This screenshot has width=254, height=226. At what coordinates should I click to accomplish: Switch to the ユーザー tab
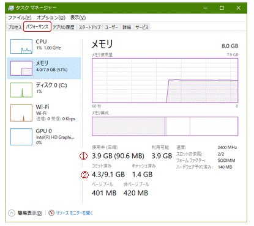click(111, 27)
